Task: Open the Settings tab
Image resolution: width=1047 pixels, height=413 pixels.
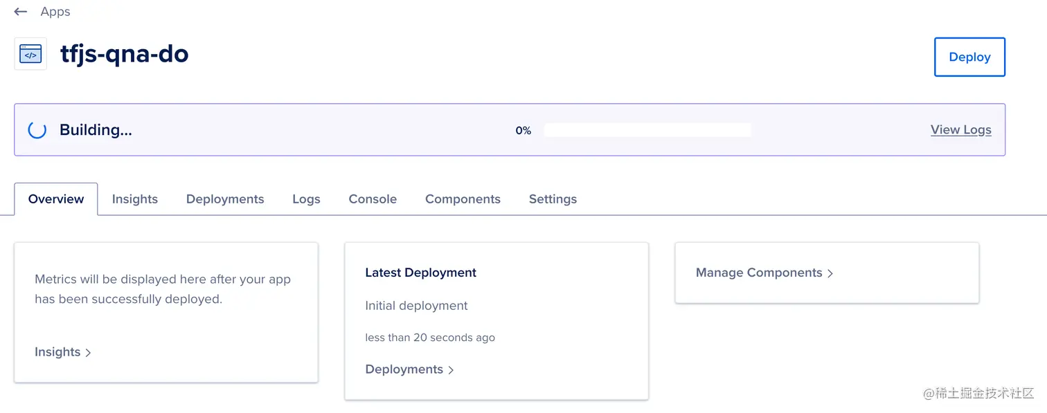Action: [x=552, y=199]
